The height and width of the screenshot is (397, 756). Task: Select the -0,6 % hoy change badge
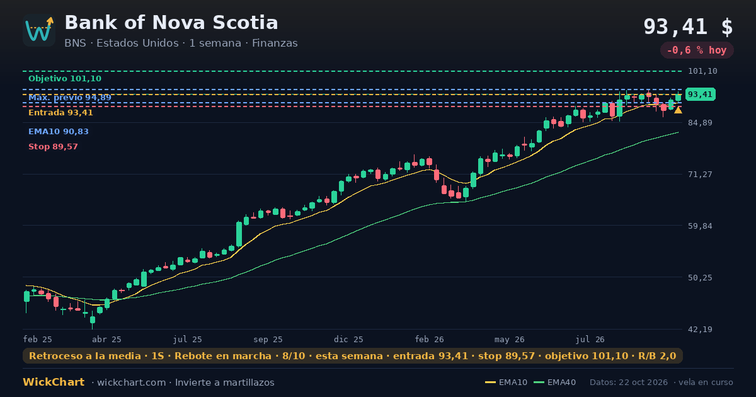click(x=697, y=50)
